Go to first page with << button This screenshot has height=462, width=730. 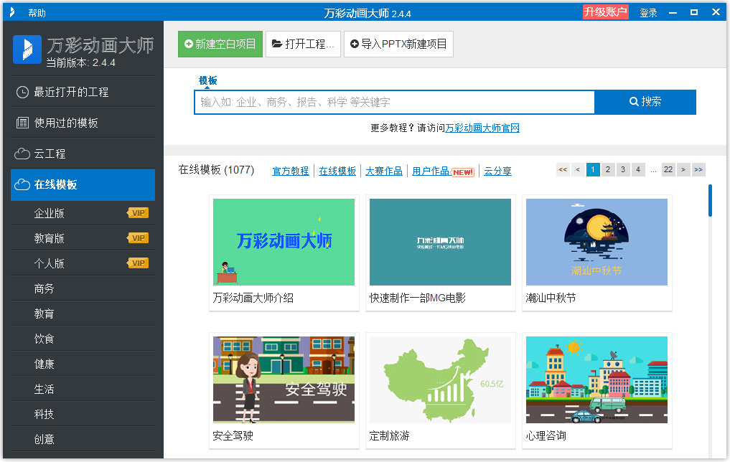[x=563, y=169]
